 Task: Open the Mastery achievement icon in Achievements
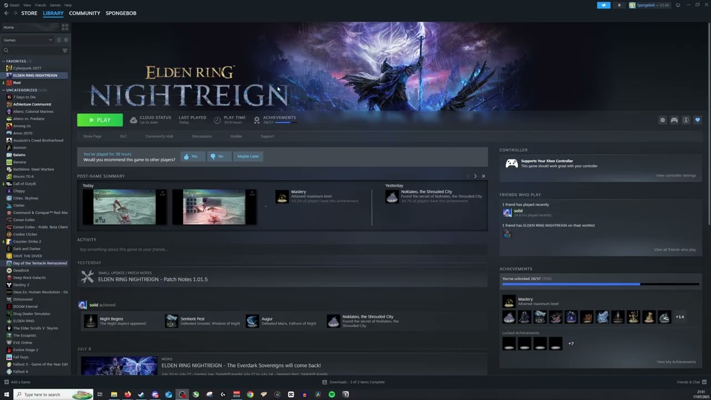tap(509, 301)
